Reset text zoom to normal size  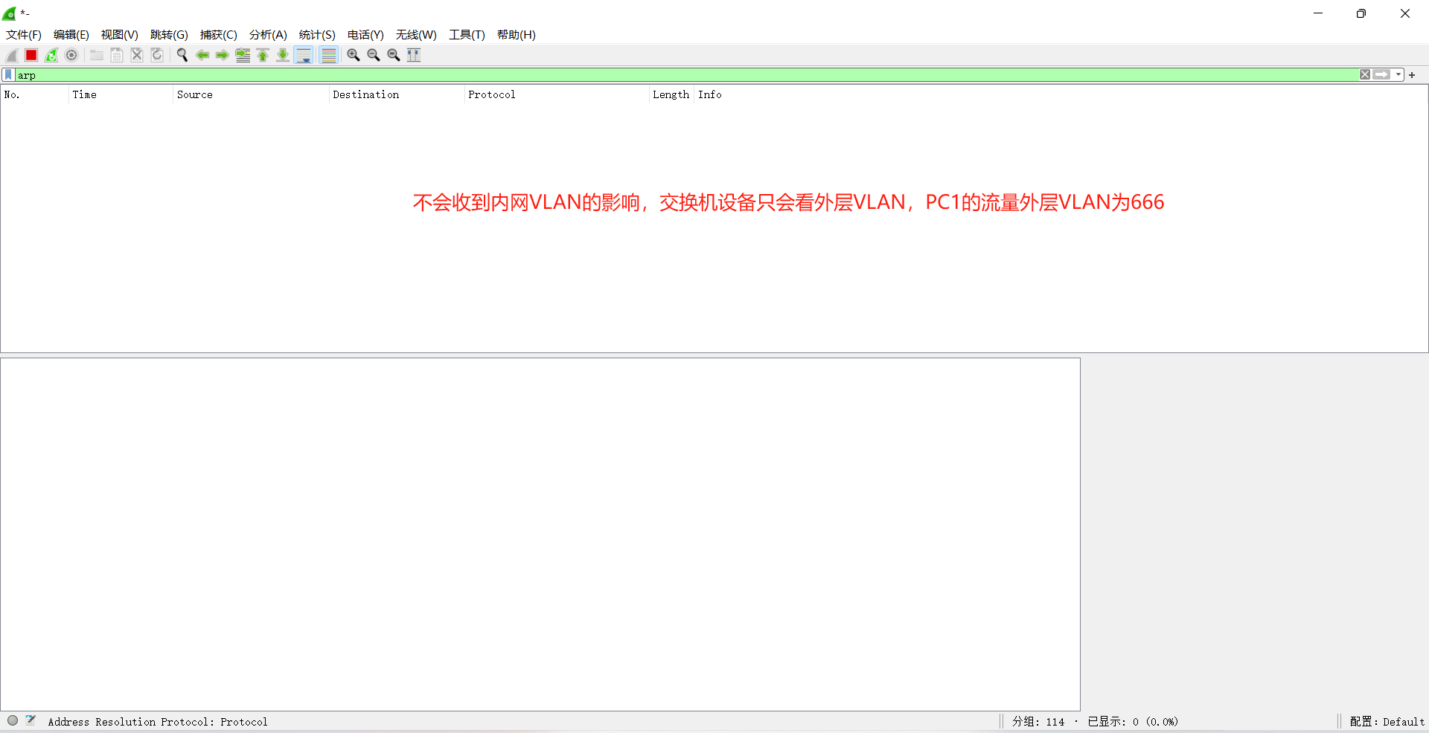point(394,55)
